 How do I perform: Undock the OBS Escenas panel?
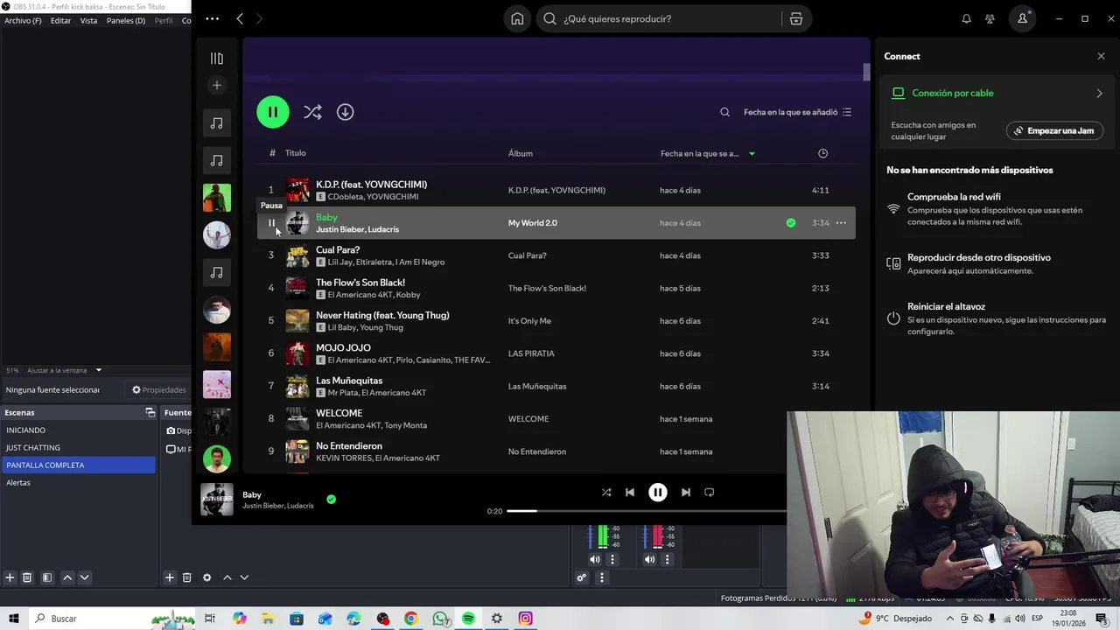tap(150, 412)
